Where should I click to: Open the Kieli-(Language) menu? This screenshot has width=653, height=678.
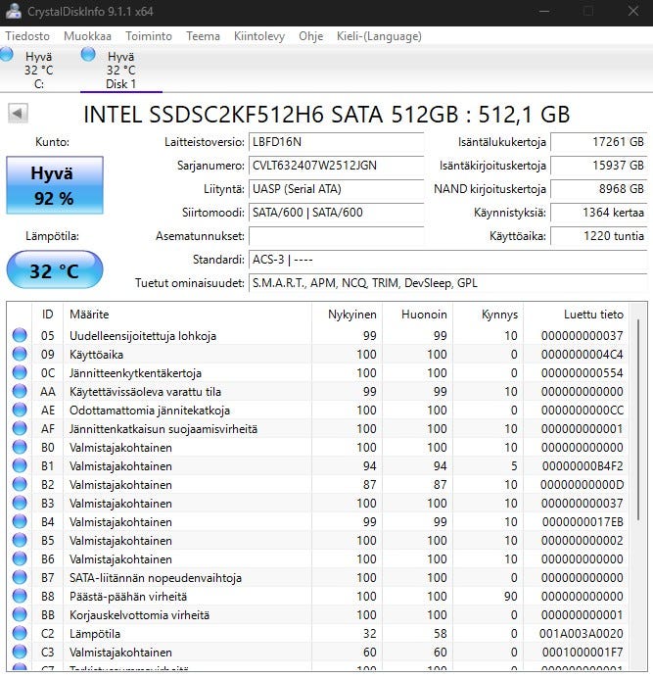(379, 36)
